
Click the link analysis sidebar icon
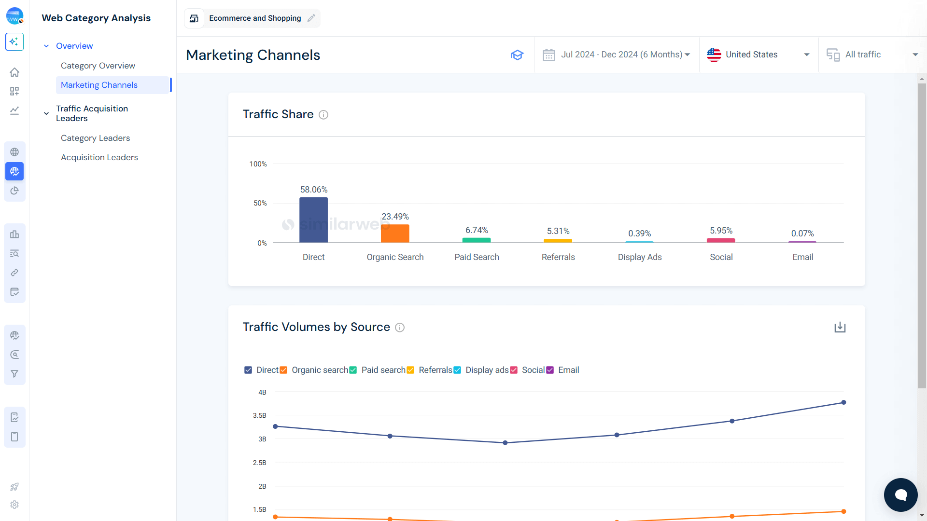pos(14,273)
